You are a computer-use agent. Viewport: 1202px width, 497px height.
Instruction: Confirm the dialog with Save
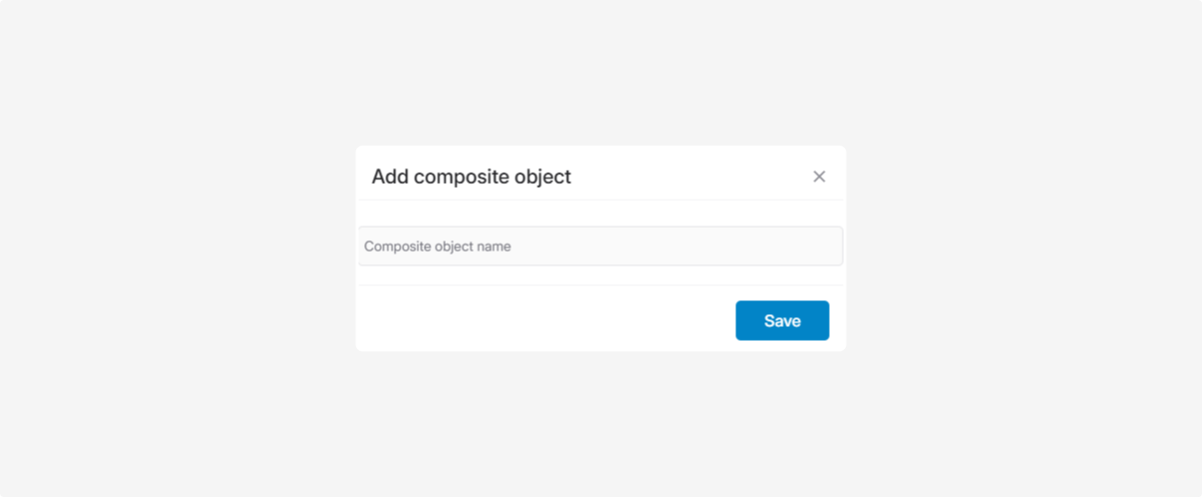point(782,321)
